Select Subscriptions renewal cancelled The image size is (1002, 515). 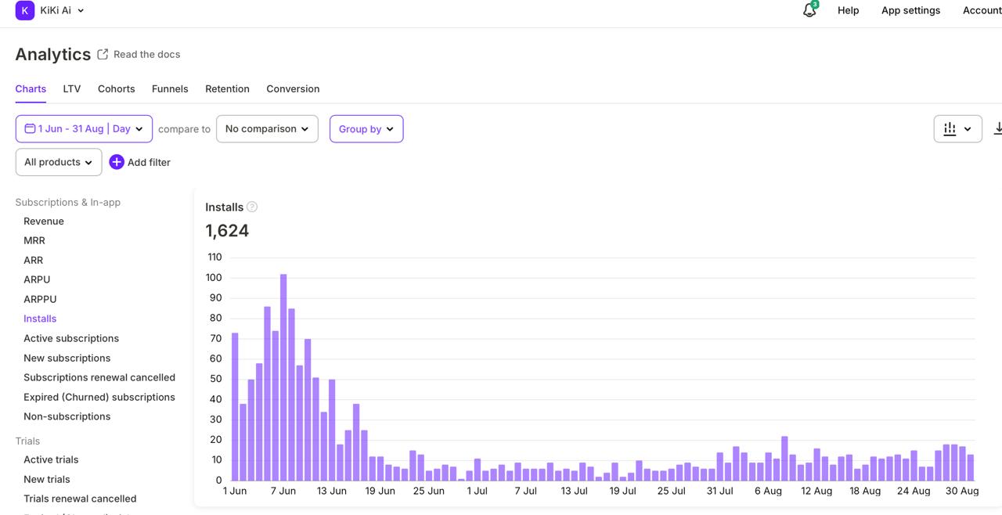pyautogui.click(x=99, y=377)
